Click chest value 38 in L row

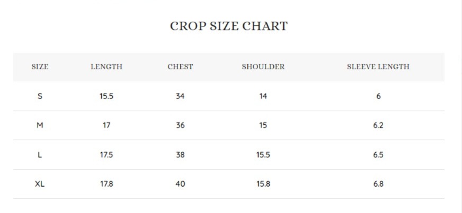point(180,155)
